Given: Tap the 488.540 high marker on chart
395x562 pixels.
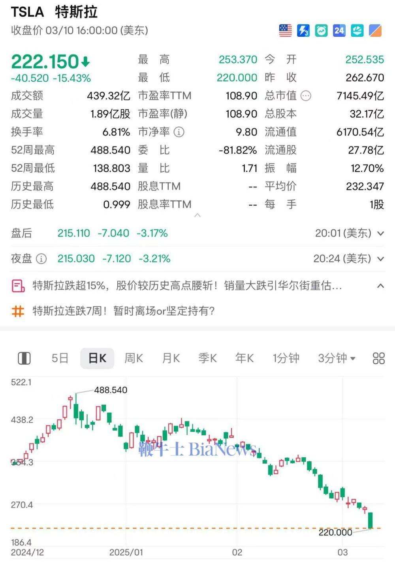Looking at the screenshot, I should coord(111,390).
